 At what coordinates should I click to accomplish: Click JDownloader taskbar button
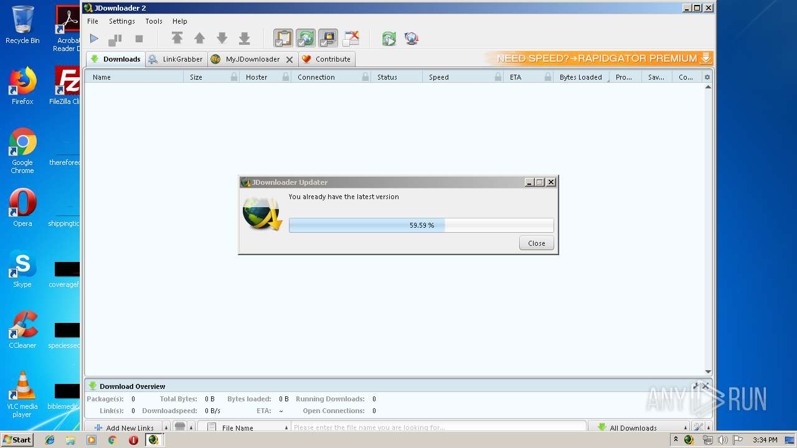(x=153, y=439)
